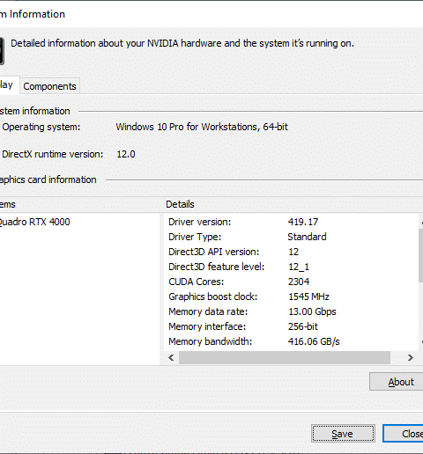Click the 2304 CUDA cores value

[299, 282]
